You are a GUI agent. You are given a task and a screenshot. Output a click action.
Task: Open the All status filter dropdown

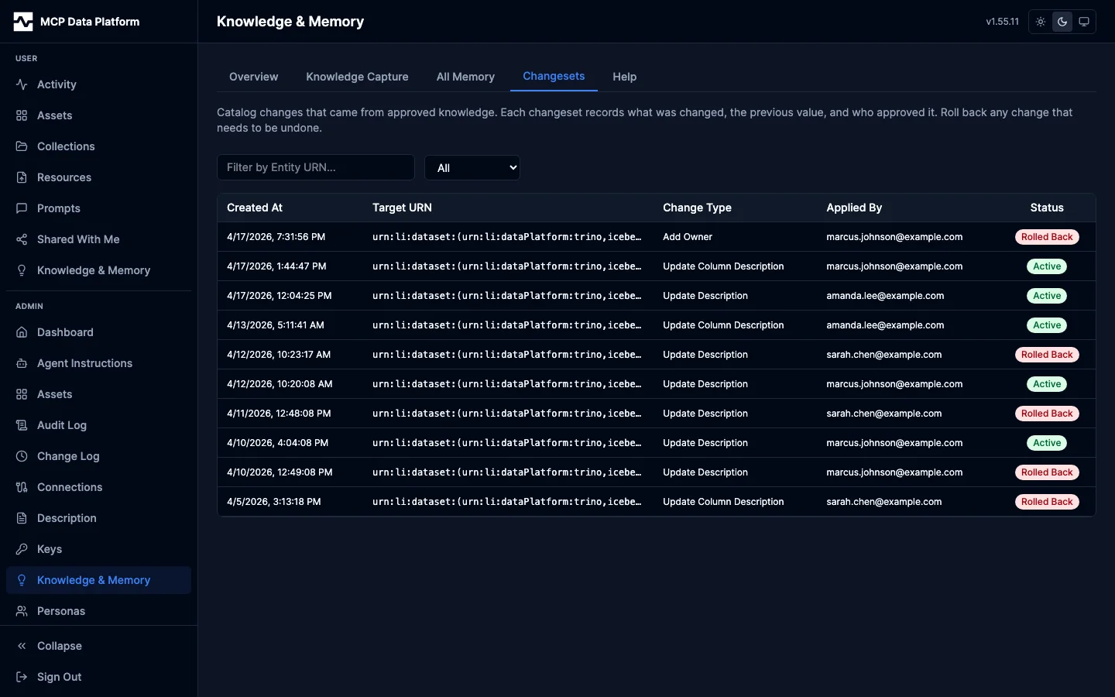[x=472, y=167]
